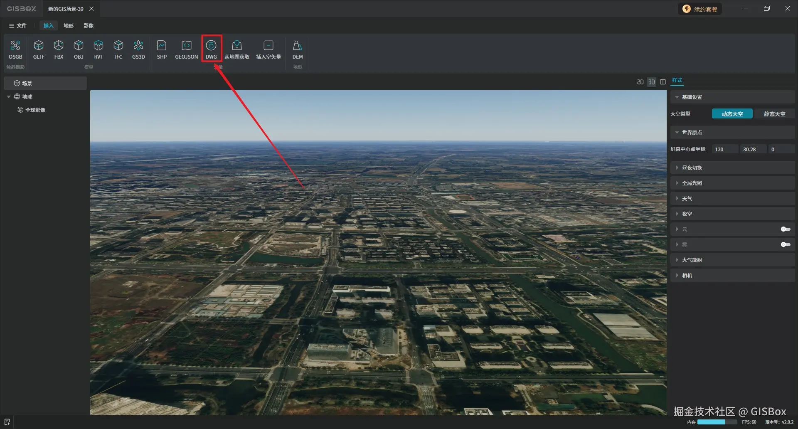Insert an FBX model
The height and width of the screenshot is (429, 798).
(x=59, y=49)
